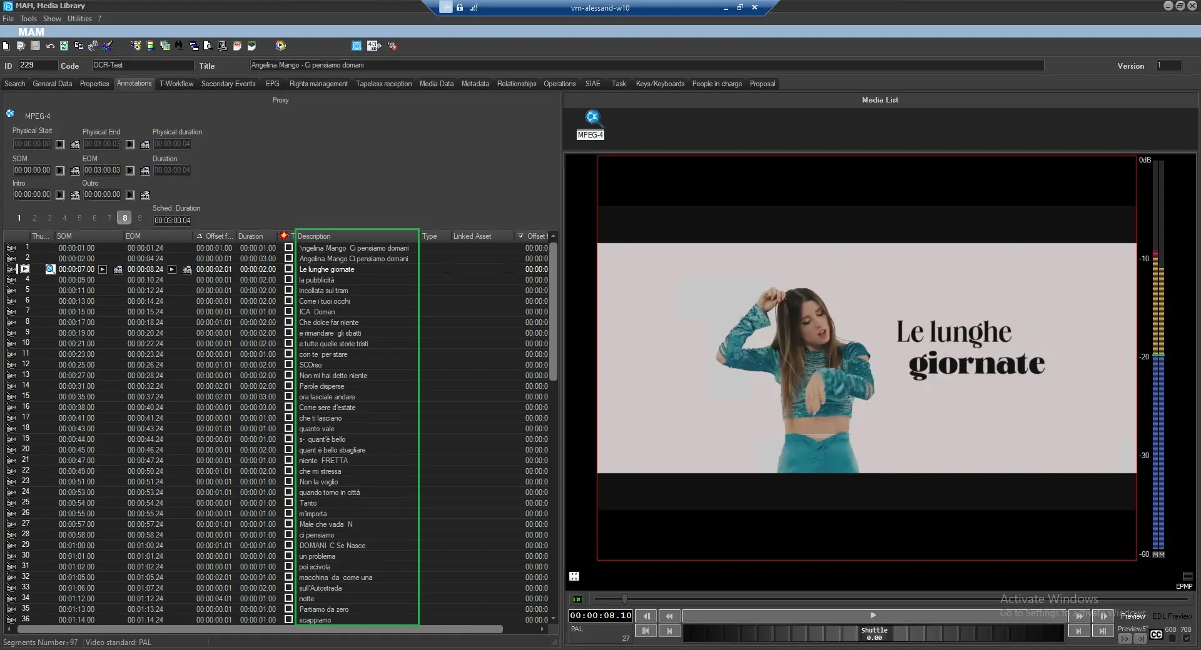Click the 4:3 aspect ratio toolbar icon
Image resolution: width=1201 pixels, height=650 pixels.
pos(373,46)
